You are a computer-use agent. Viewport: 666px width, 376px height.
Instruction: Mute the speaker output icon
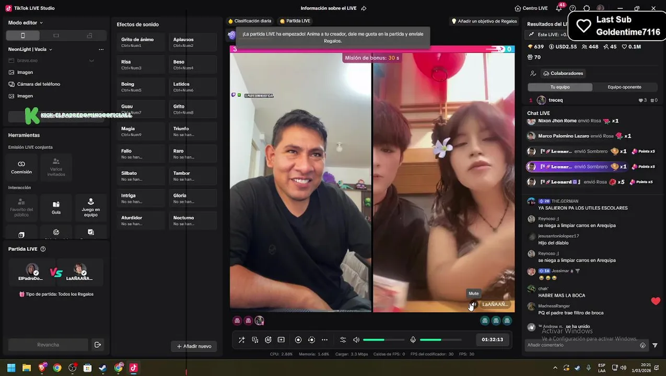tap(356, 339)
